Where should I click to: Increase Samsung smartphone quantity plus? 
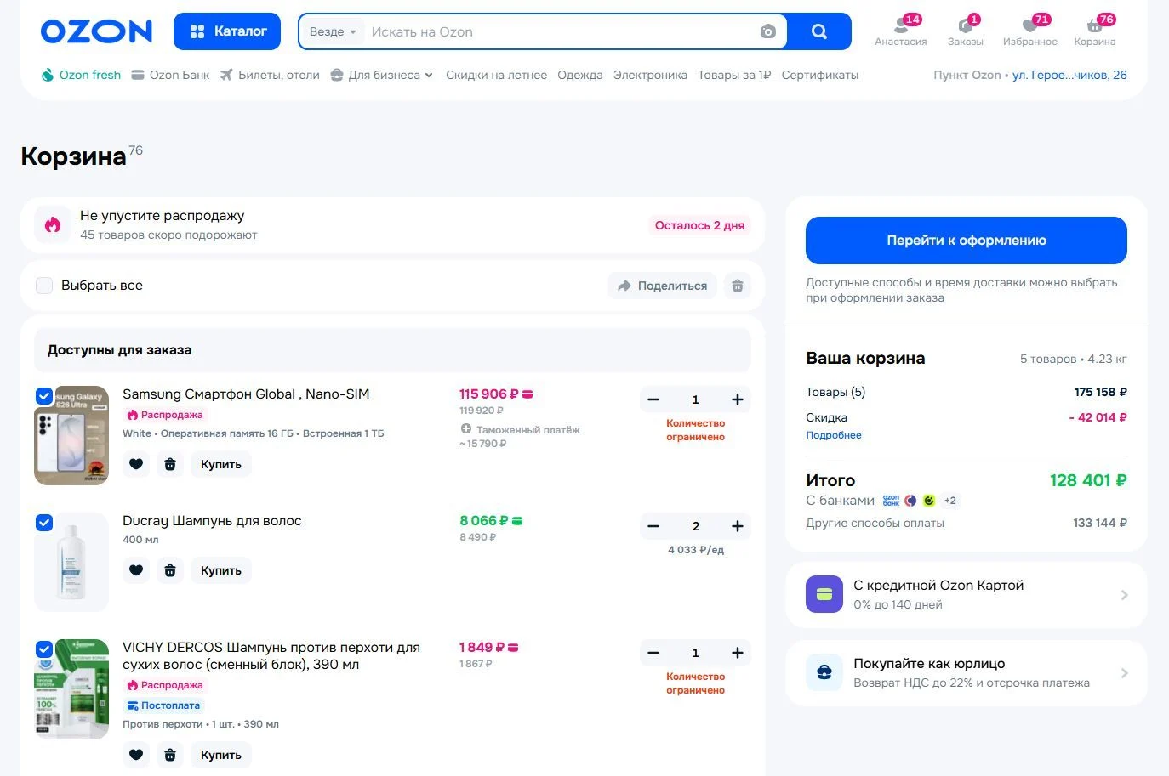click(x=738, y=399)
